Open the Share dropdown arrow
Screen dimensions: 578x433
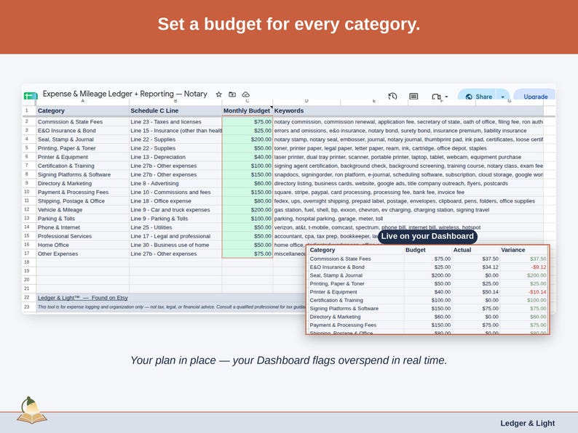point(503,97)
